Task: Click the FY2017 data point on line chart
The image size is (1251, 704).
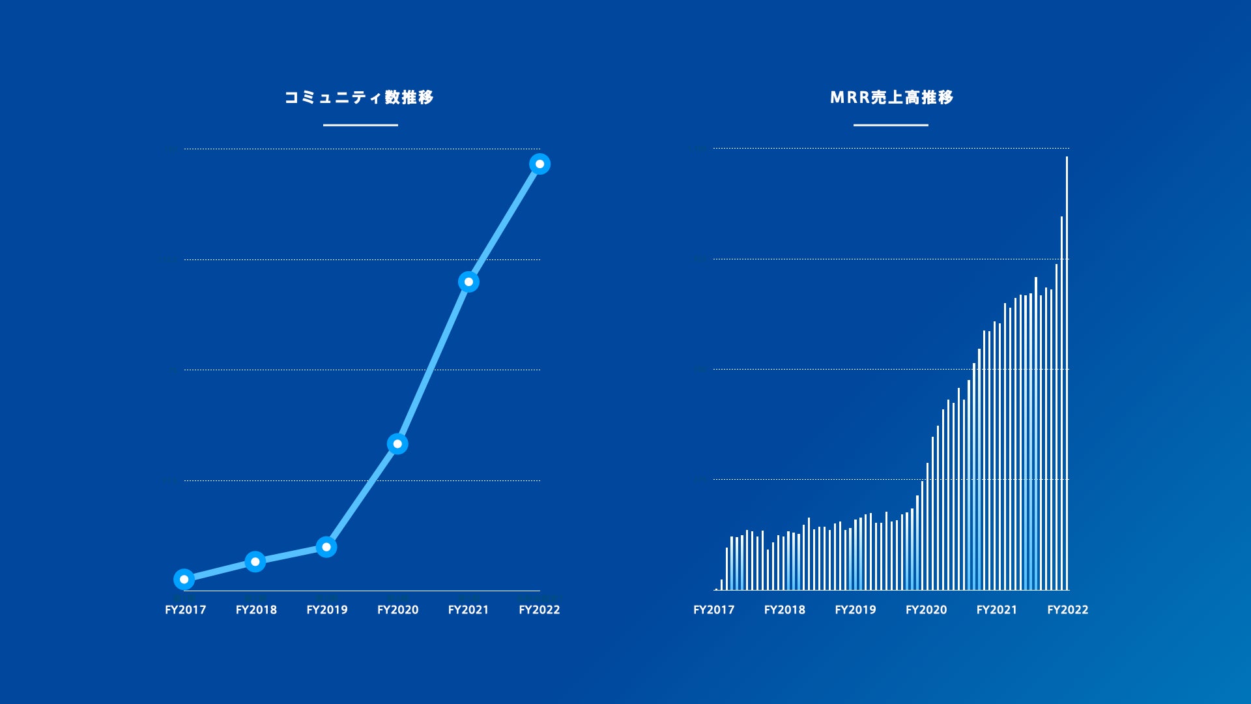Action: (184, 579)
